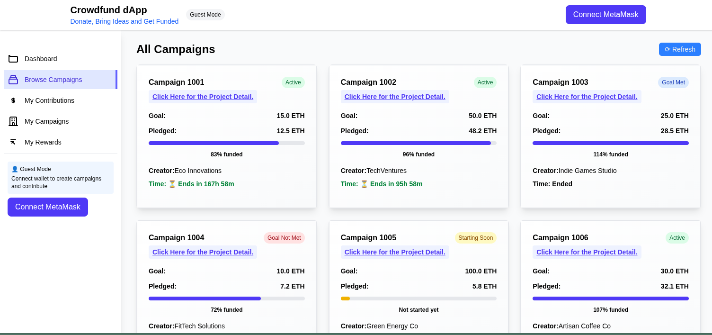Click Active badge on Campaign 1006
Screen dimensions: 712x335
point(677,238)
